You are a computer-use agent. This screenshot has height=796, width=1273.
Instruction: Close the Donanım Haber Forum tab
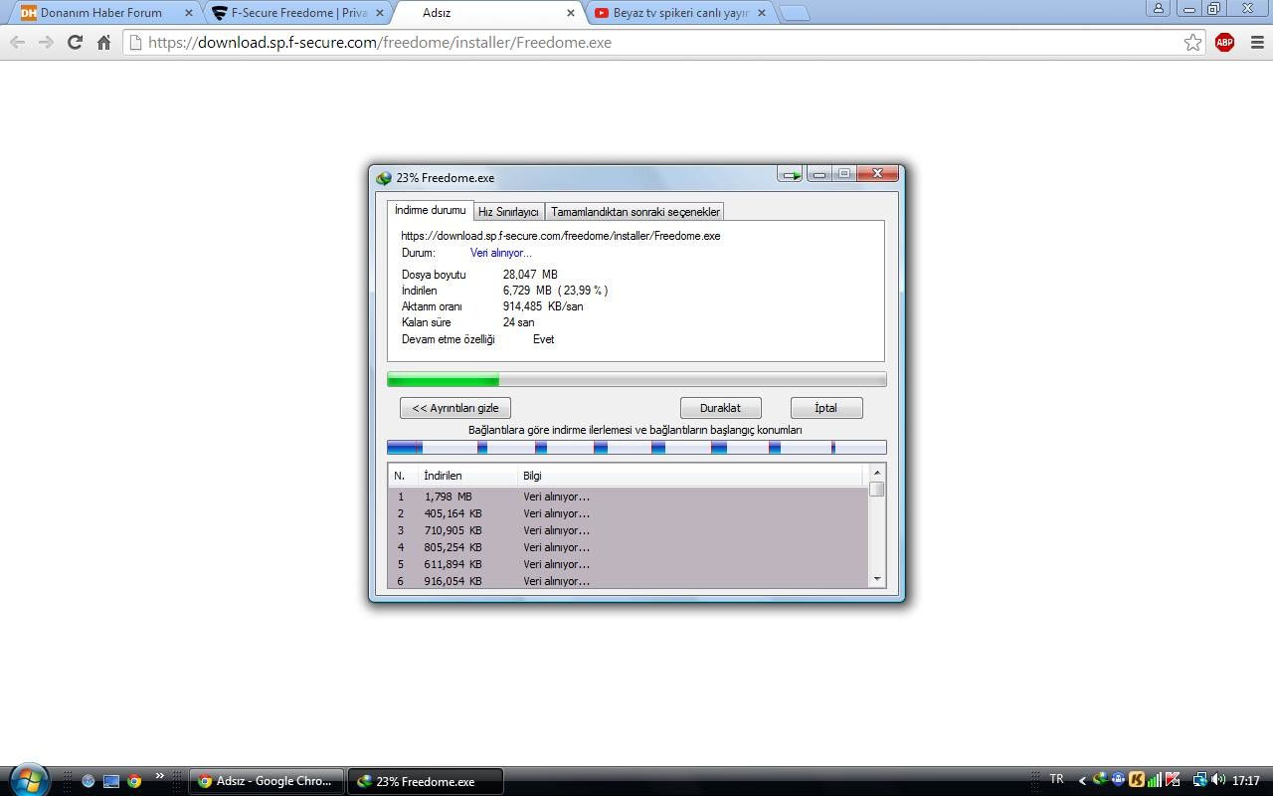pos(189,13)
